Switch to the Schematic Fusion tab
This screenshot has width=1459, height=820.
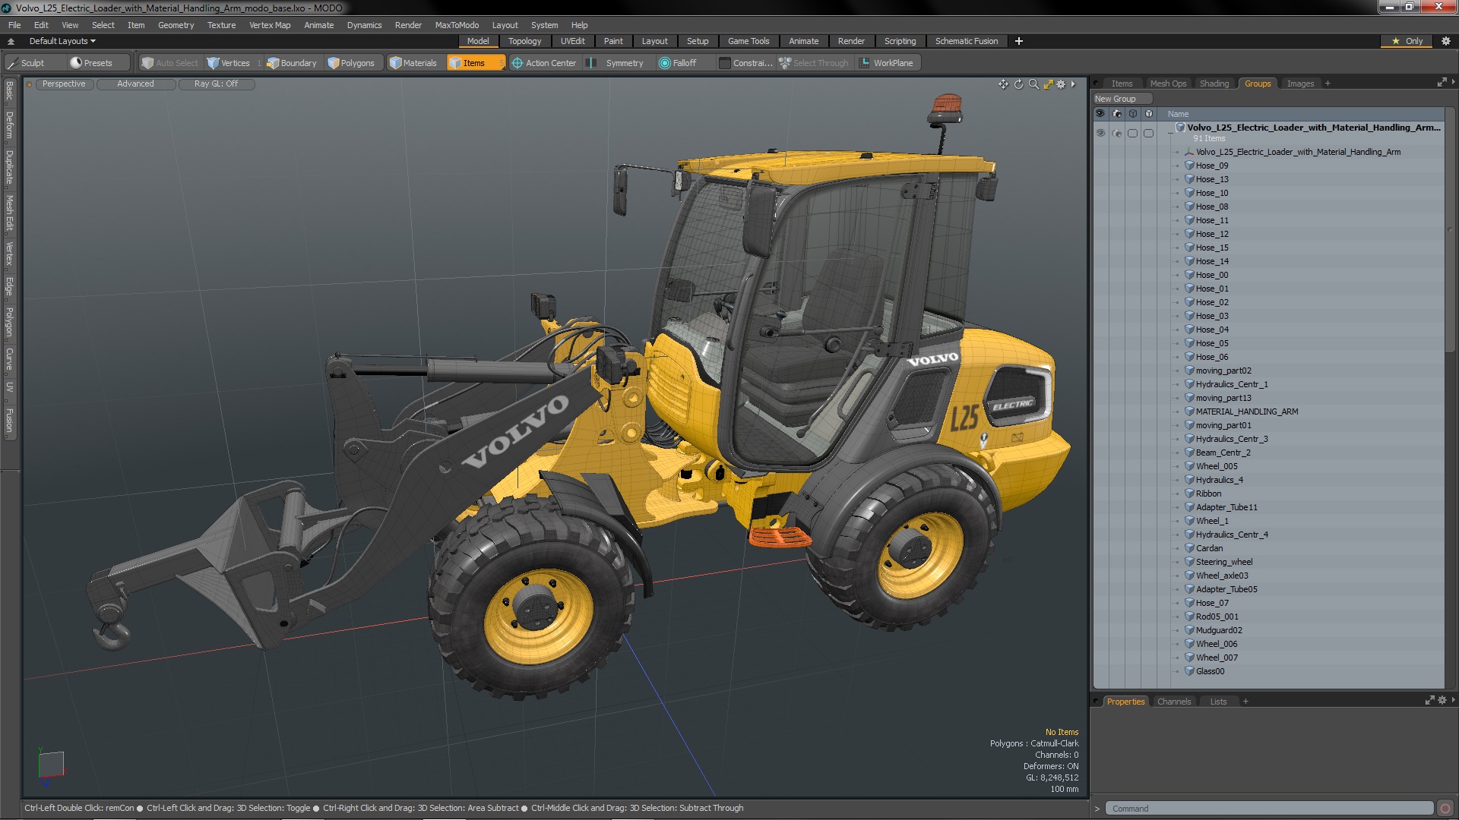966,41
